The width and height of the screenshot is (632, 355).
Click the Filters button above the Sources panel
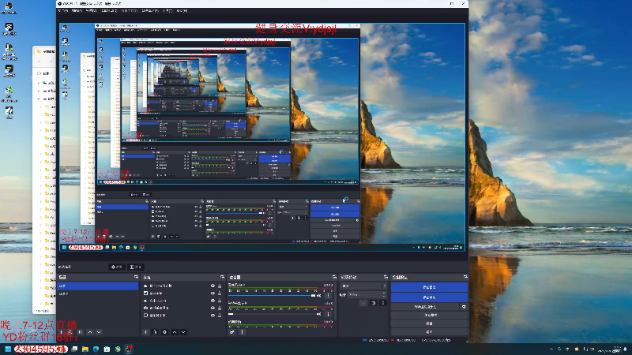click(x=136, y=267)
